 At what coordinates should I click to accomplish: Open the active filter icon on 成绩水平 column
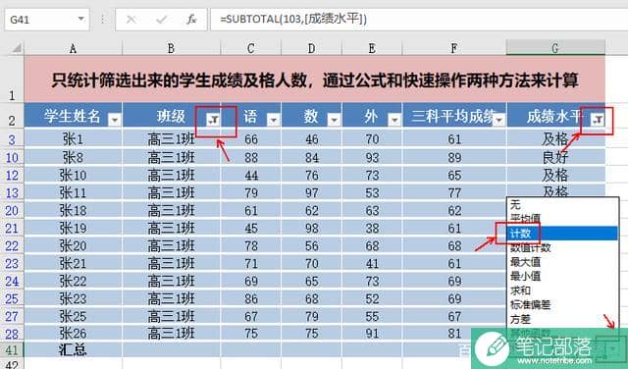597,119
